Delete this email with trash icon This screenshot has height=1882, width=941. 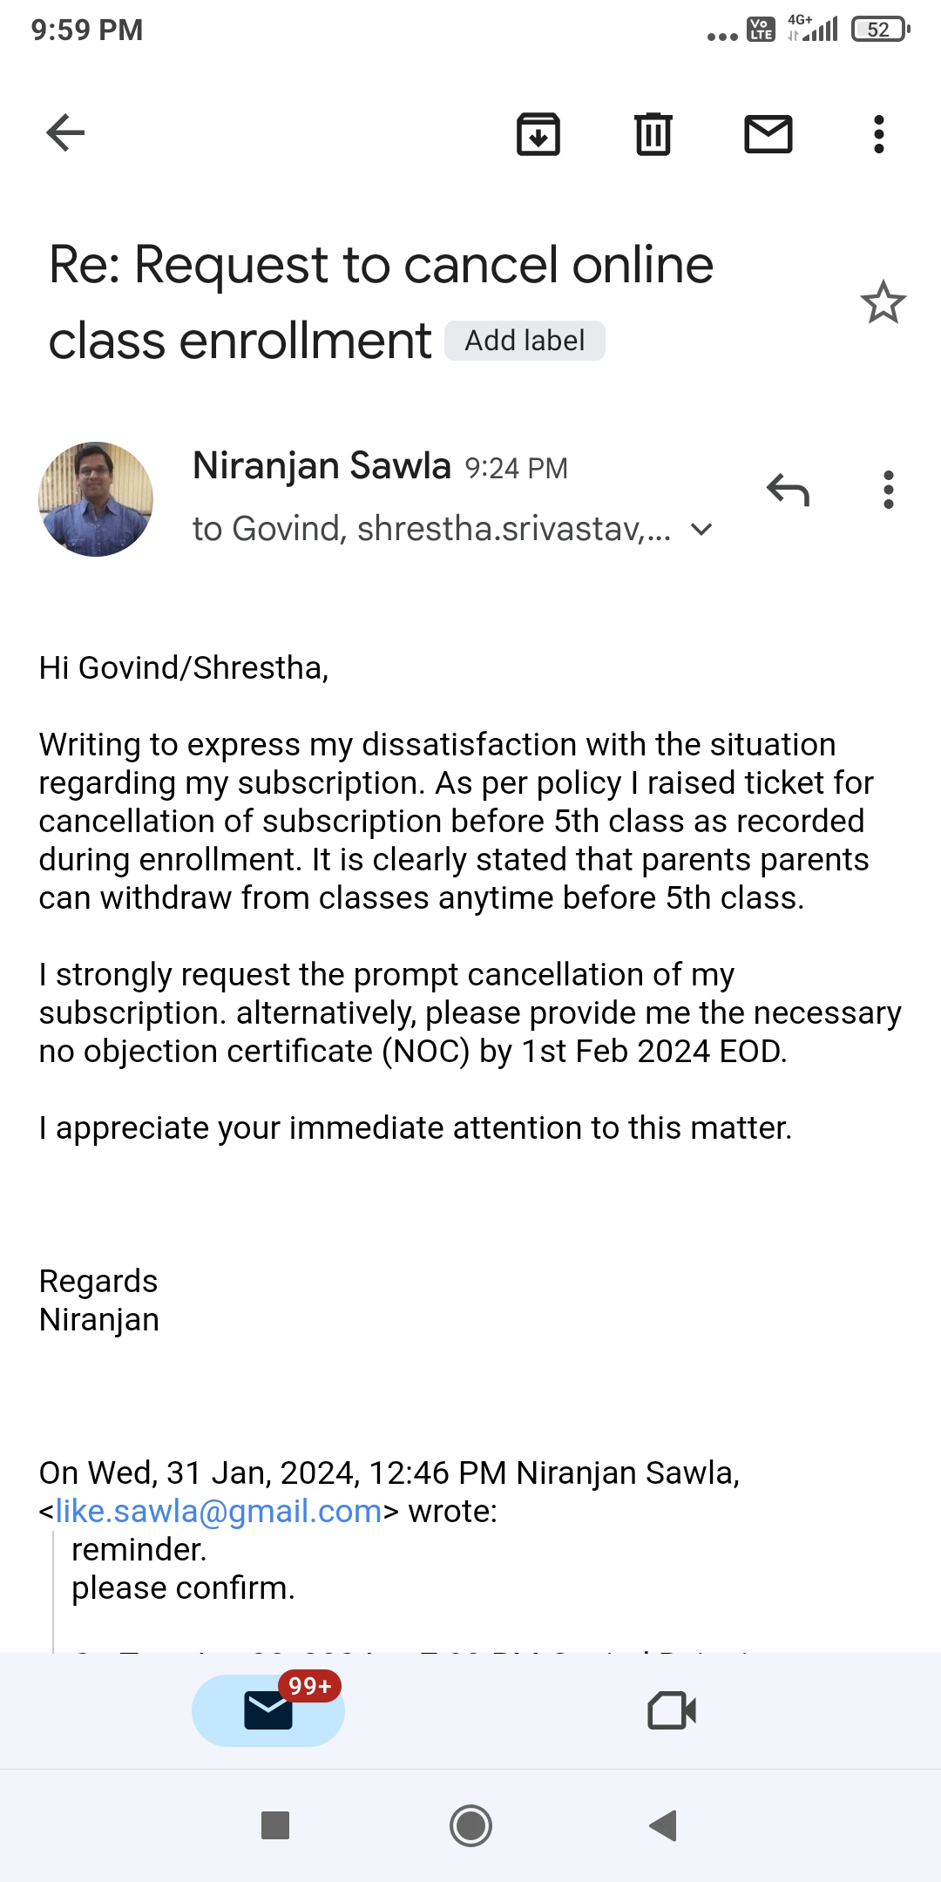(653, 134)
